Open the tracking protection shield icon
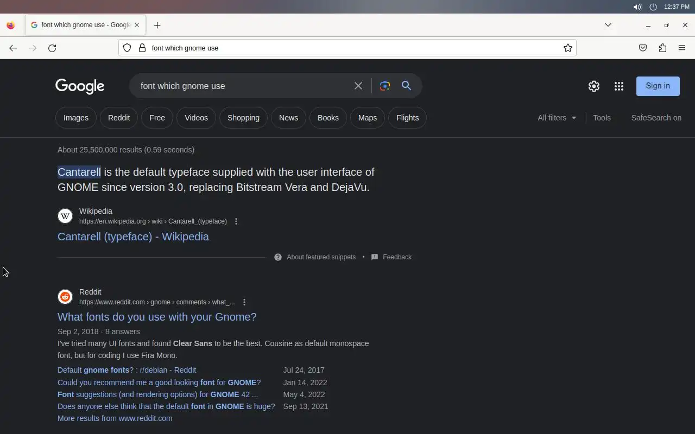This screenshot has height=434, width=695. [127, 48]
